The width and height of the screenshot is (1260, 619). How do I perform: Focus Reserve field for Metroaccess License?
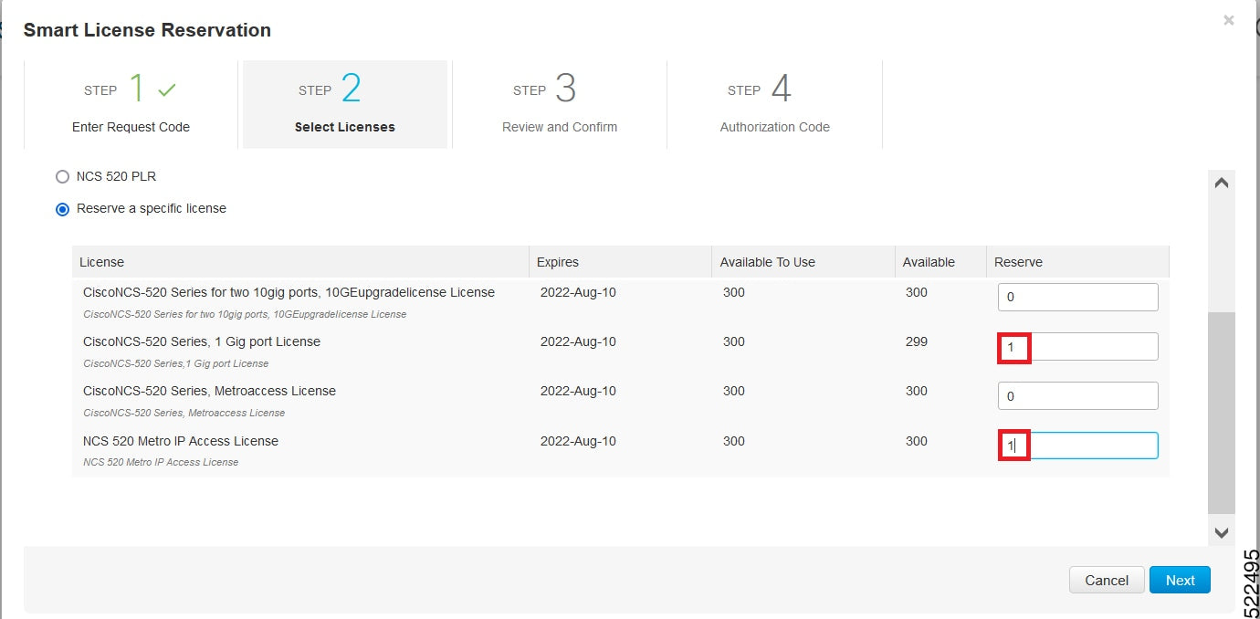click(x=1077, y=396)
